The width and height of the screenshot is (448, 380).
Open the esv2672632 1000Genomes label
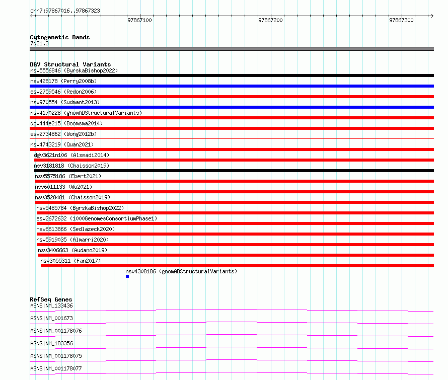97,218
